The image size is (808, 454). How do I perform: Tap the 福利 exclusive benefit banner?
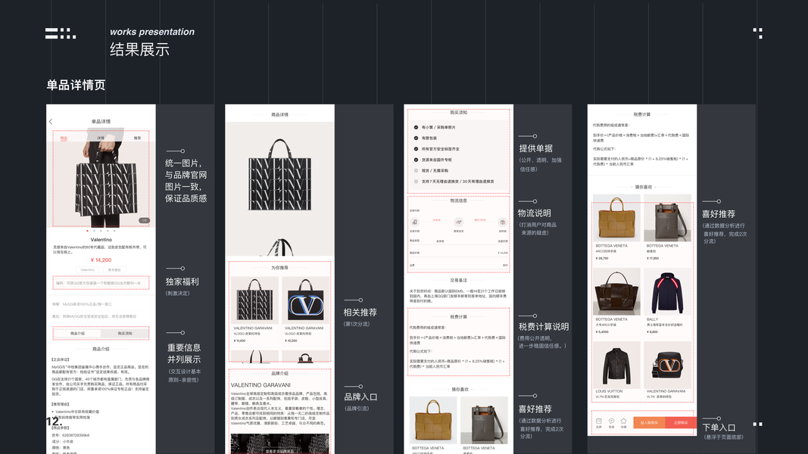pyautogui.click(x=101, y=283)
